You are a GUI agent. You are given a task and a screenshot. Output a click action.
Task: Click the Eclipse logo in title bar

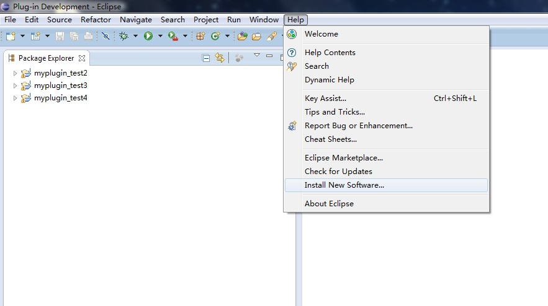5,6
